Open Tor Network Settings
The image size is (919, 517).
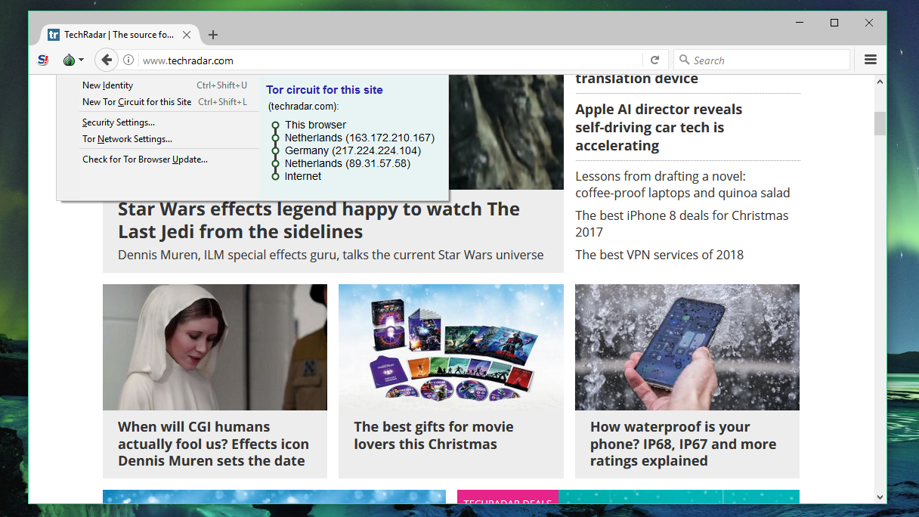click(x=127, y=139)
